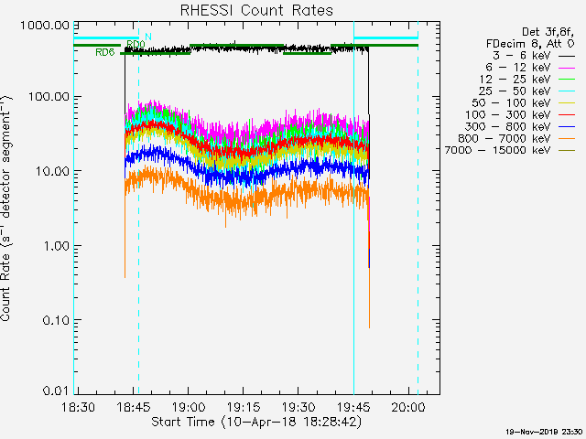Click the cyan line swatch for 25 - 50 keV
The height and width of the screenshot is (439, 586).
567,91
